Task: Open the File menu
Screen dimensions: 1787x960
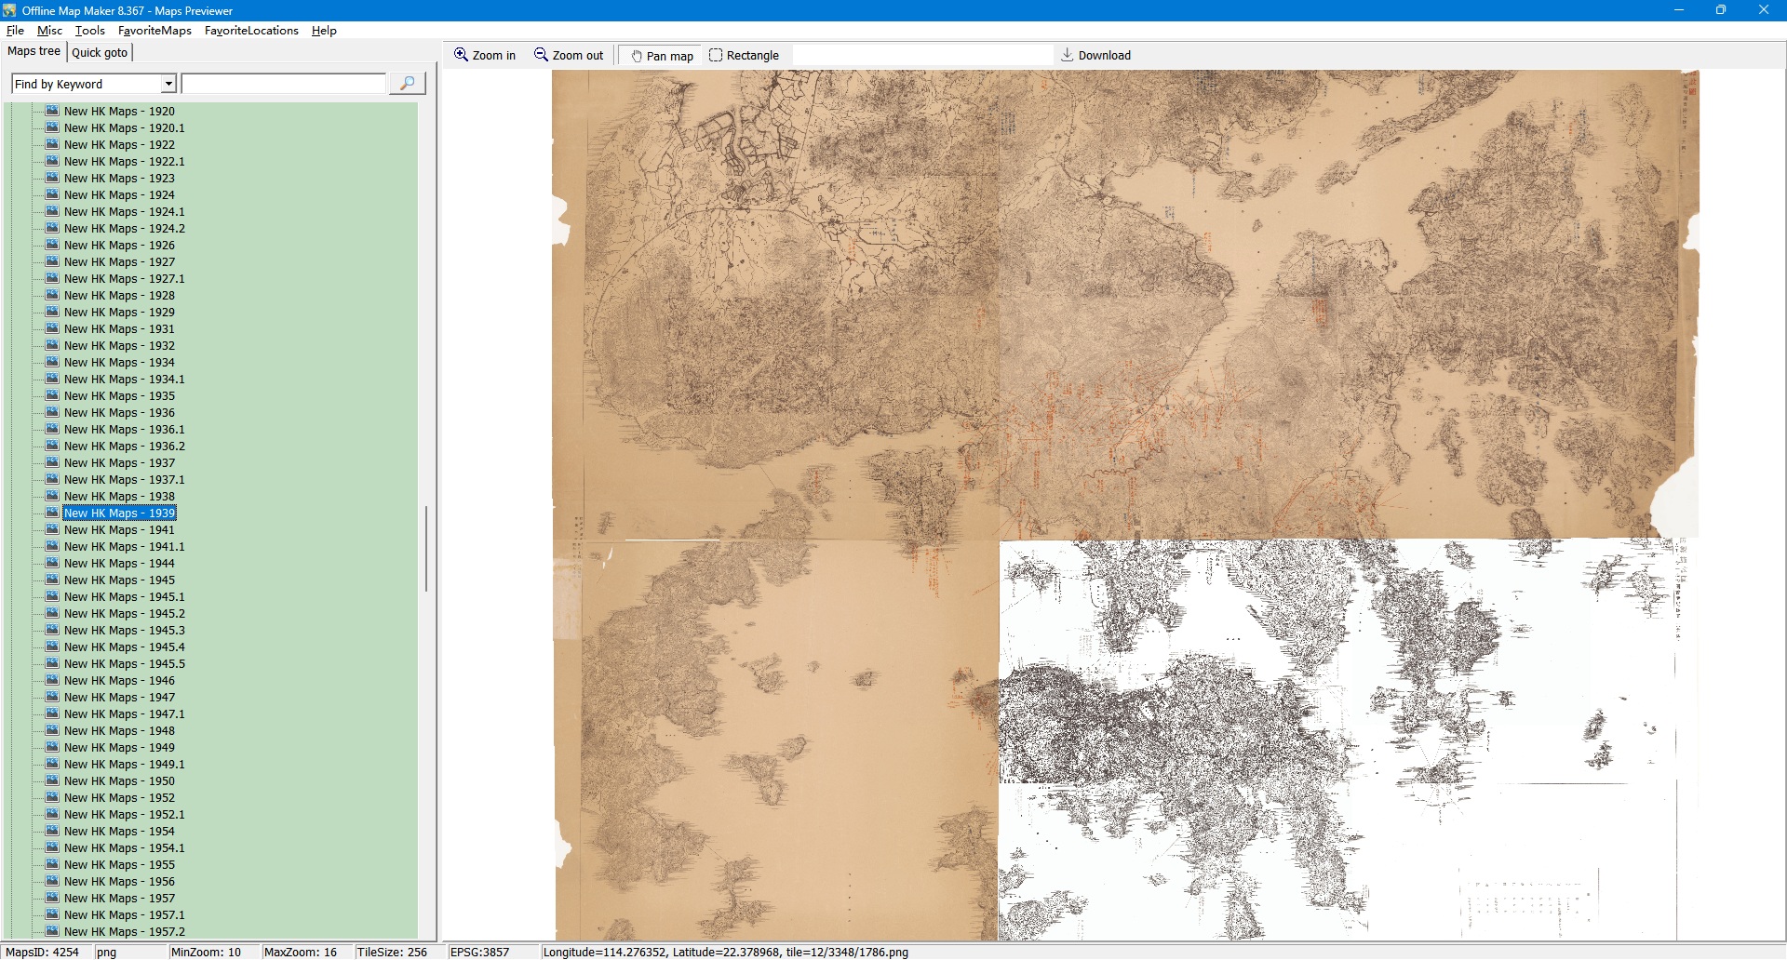Action: tap(15, 31)
